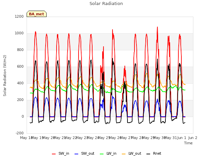Click the Jun 2 x-axis label
The width and height of the screenshot is (213, 160).
click(193, 138)
